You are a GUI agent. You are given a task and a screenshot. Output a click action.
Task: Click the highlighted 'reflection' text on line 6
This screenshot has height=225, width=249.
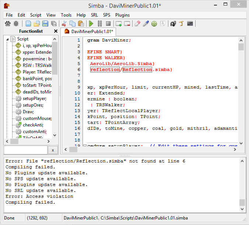(x=105, y=69)
